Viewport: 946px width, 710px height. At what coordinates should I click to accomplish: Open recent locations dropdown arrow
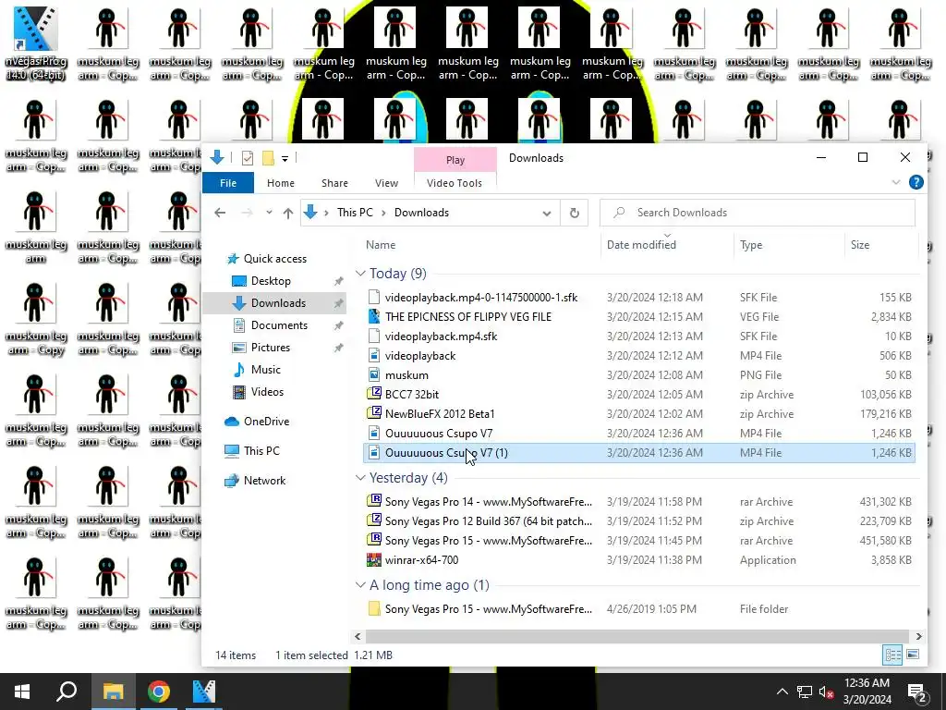click(x=269, y=213)
